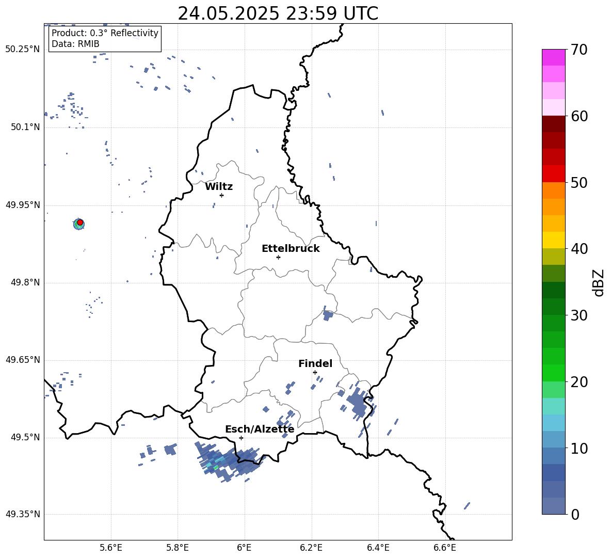Click the 49.95°N latitude label
This screenshot has width=611, height=558.
click(x=23, y=205)
